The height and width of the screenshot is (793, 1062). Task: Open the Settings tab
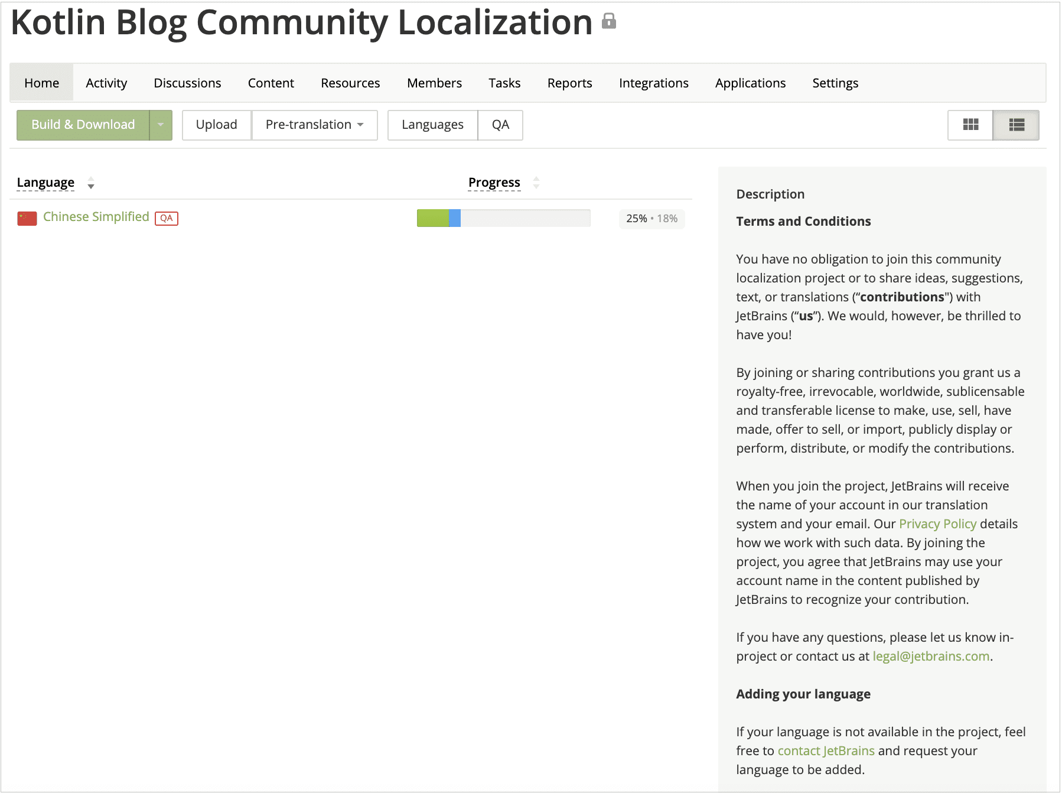tap(835, 83)
